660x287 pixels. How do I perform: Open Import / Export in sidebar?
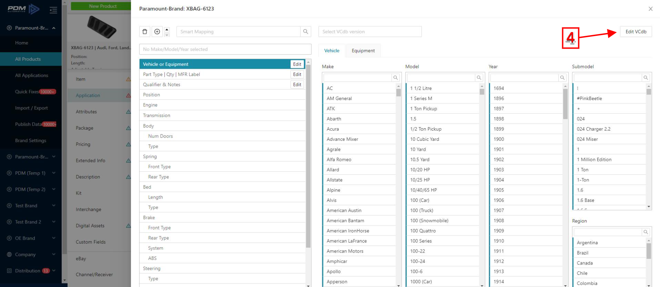click(x=31, y=108)
